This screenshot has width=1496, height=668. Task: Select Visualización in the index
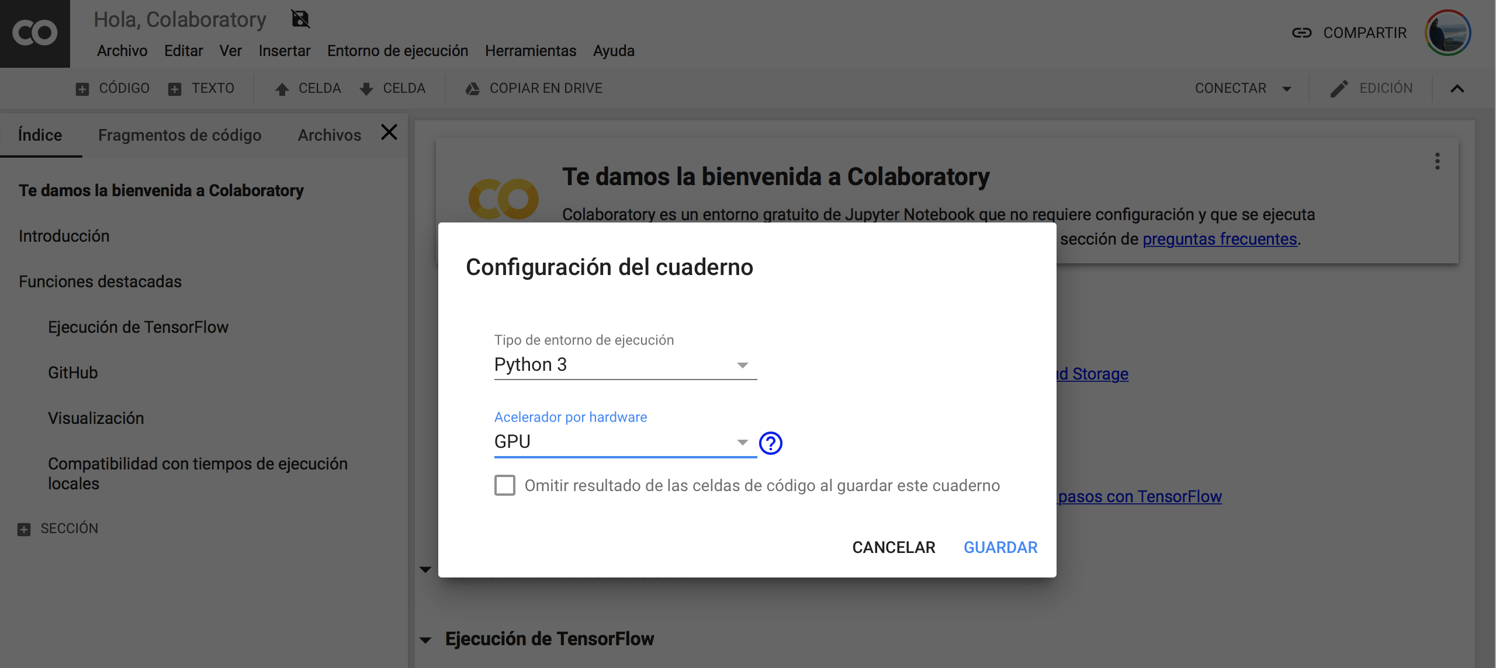point(96,418)
